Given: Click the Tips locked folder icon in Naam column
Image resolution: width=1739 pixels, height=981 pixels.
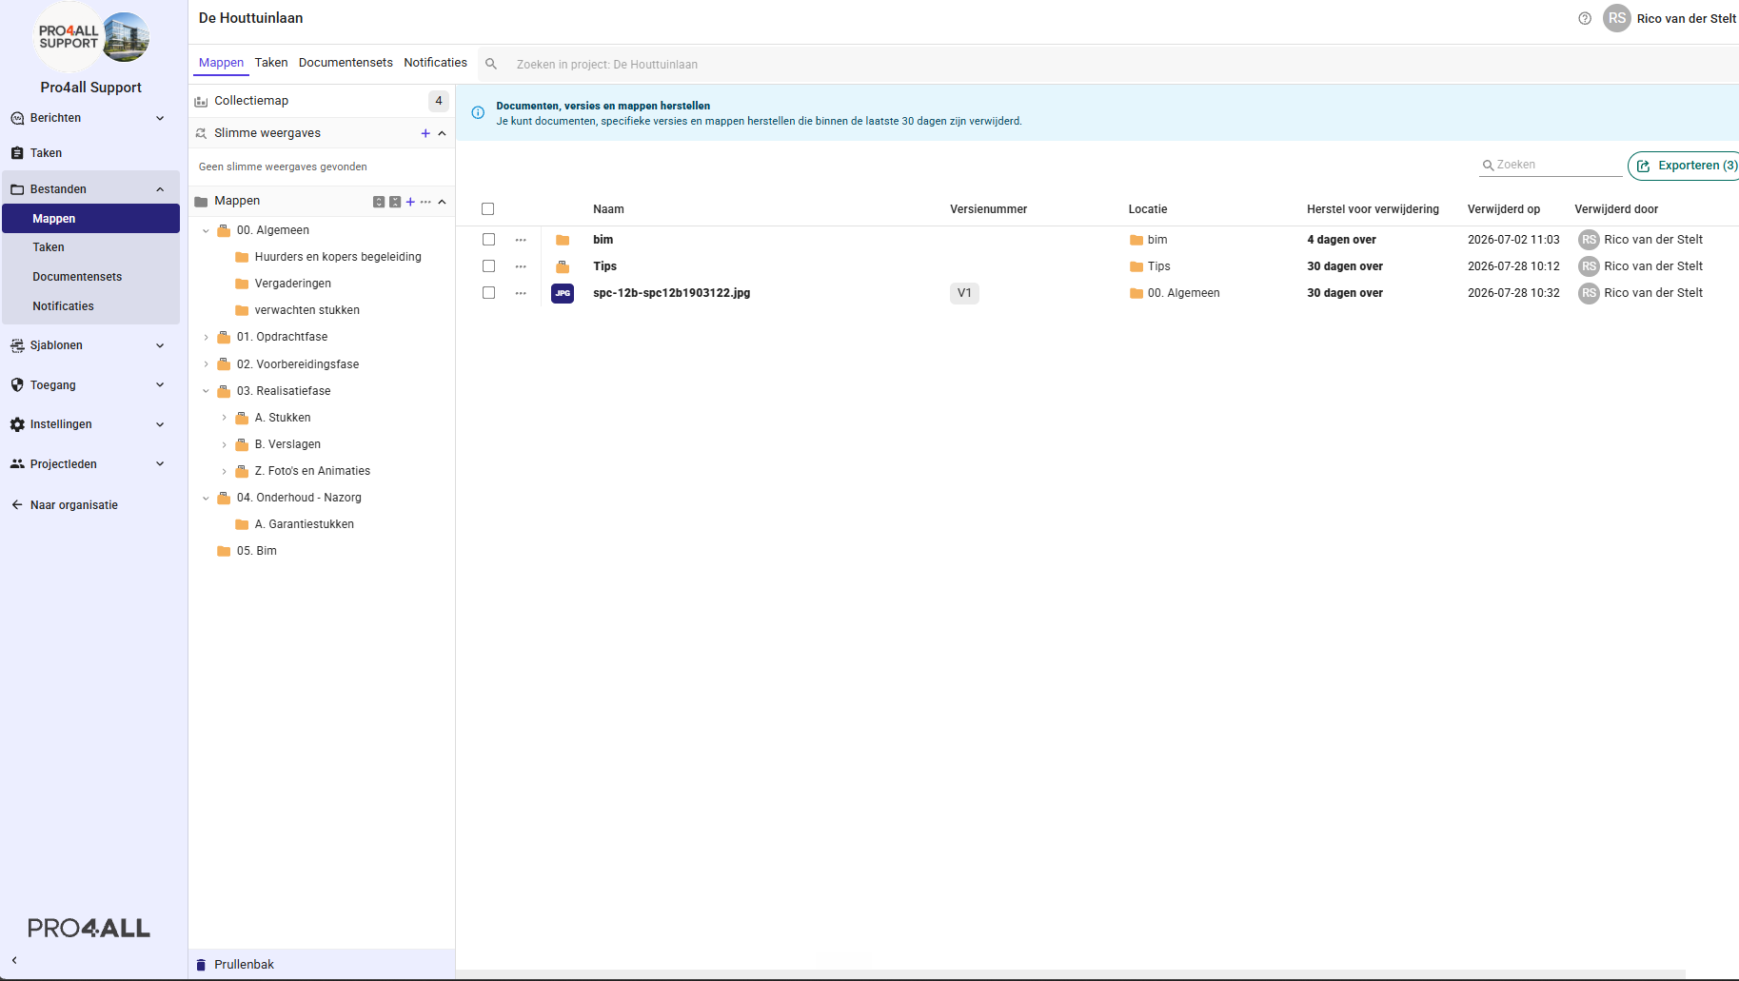Looking at the screenshot, I should tap(563, 266).
